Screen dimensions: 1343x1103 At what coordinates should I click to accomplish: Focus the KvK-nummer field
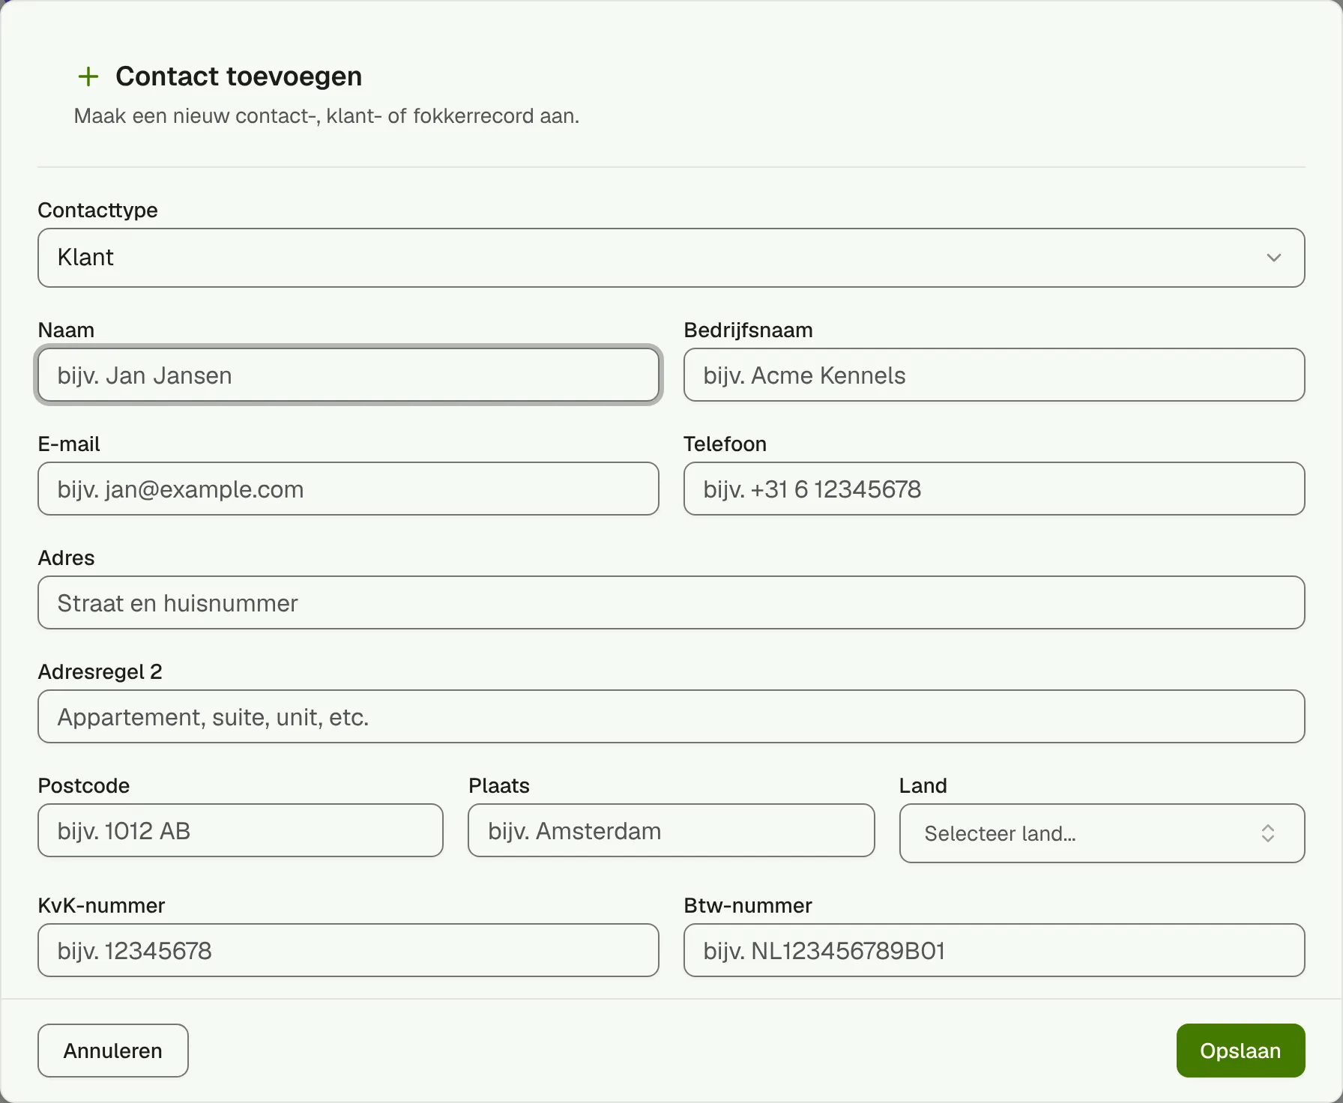coord(348,950)
